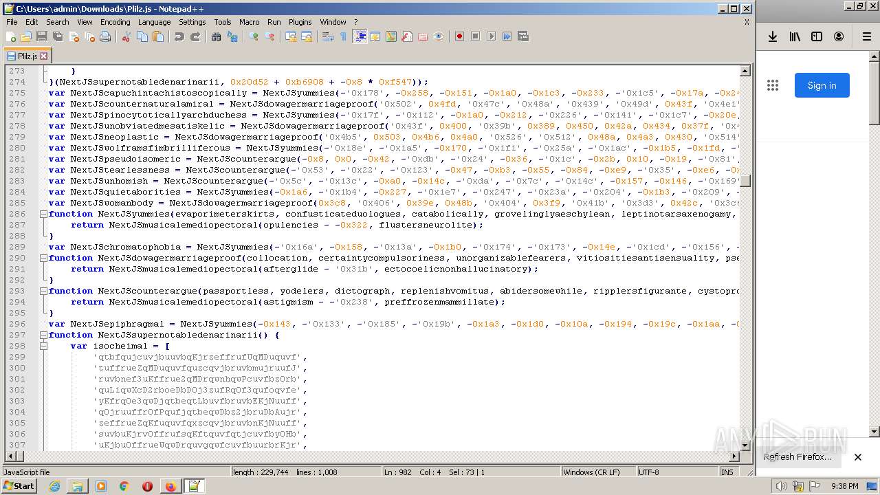Image resolution: width=880 pixels, height=495 pixels.
Task: Open the Function List toolbar icon
Action: pyautogui.click(x=406, y=36)
